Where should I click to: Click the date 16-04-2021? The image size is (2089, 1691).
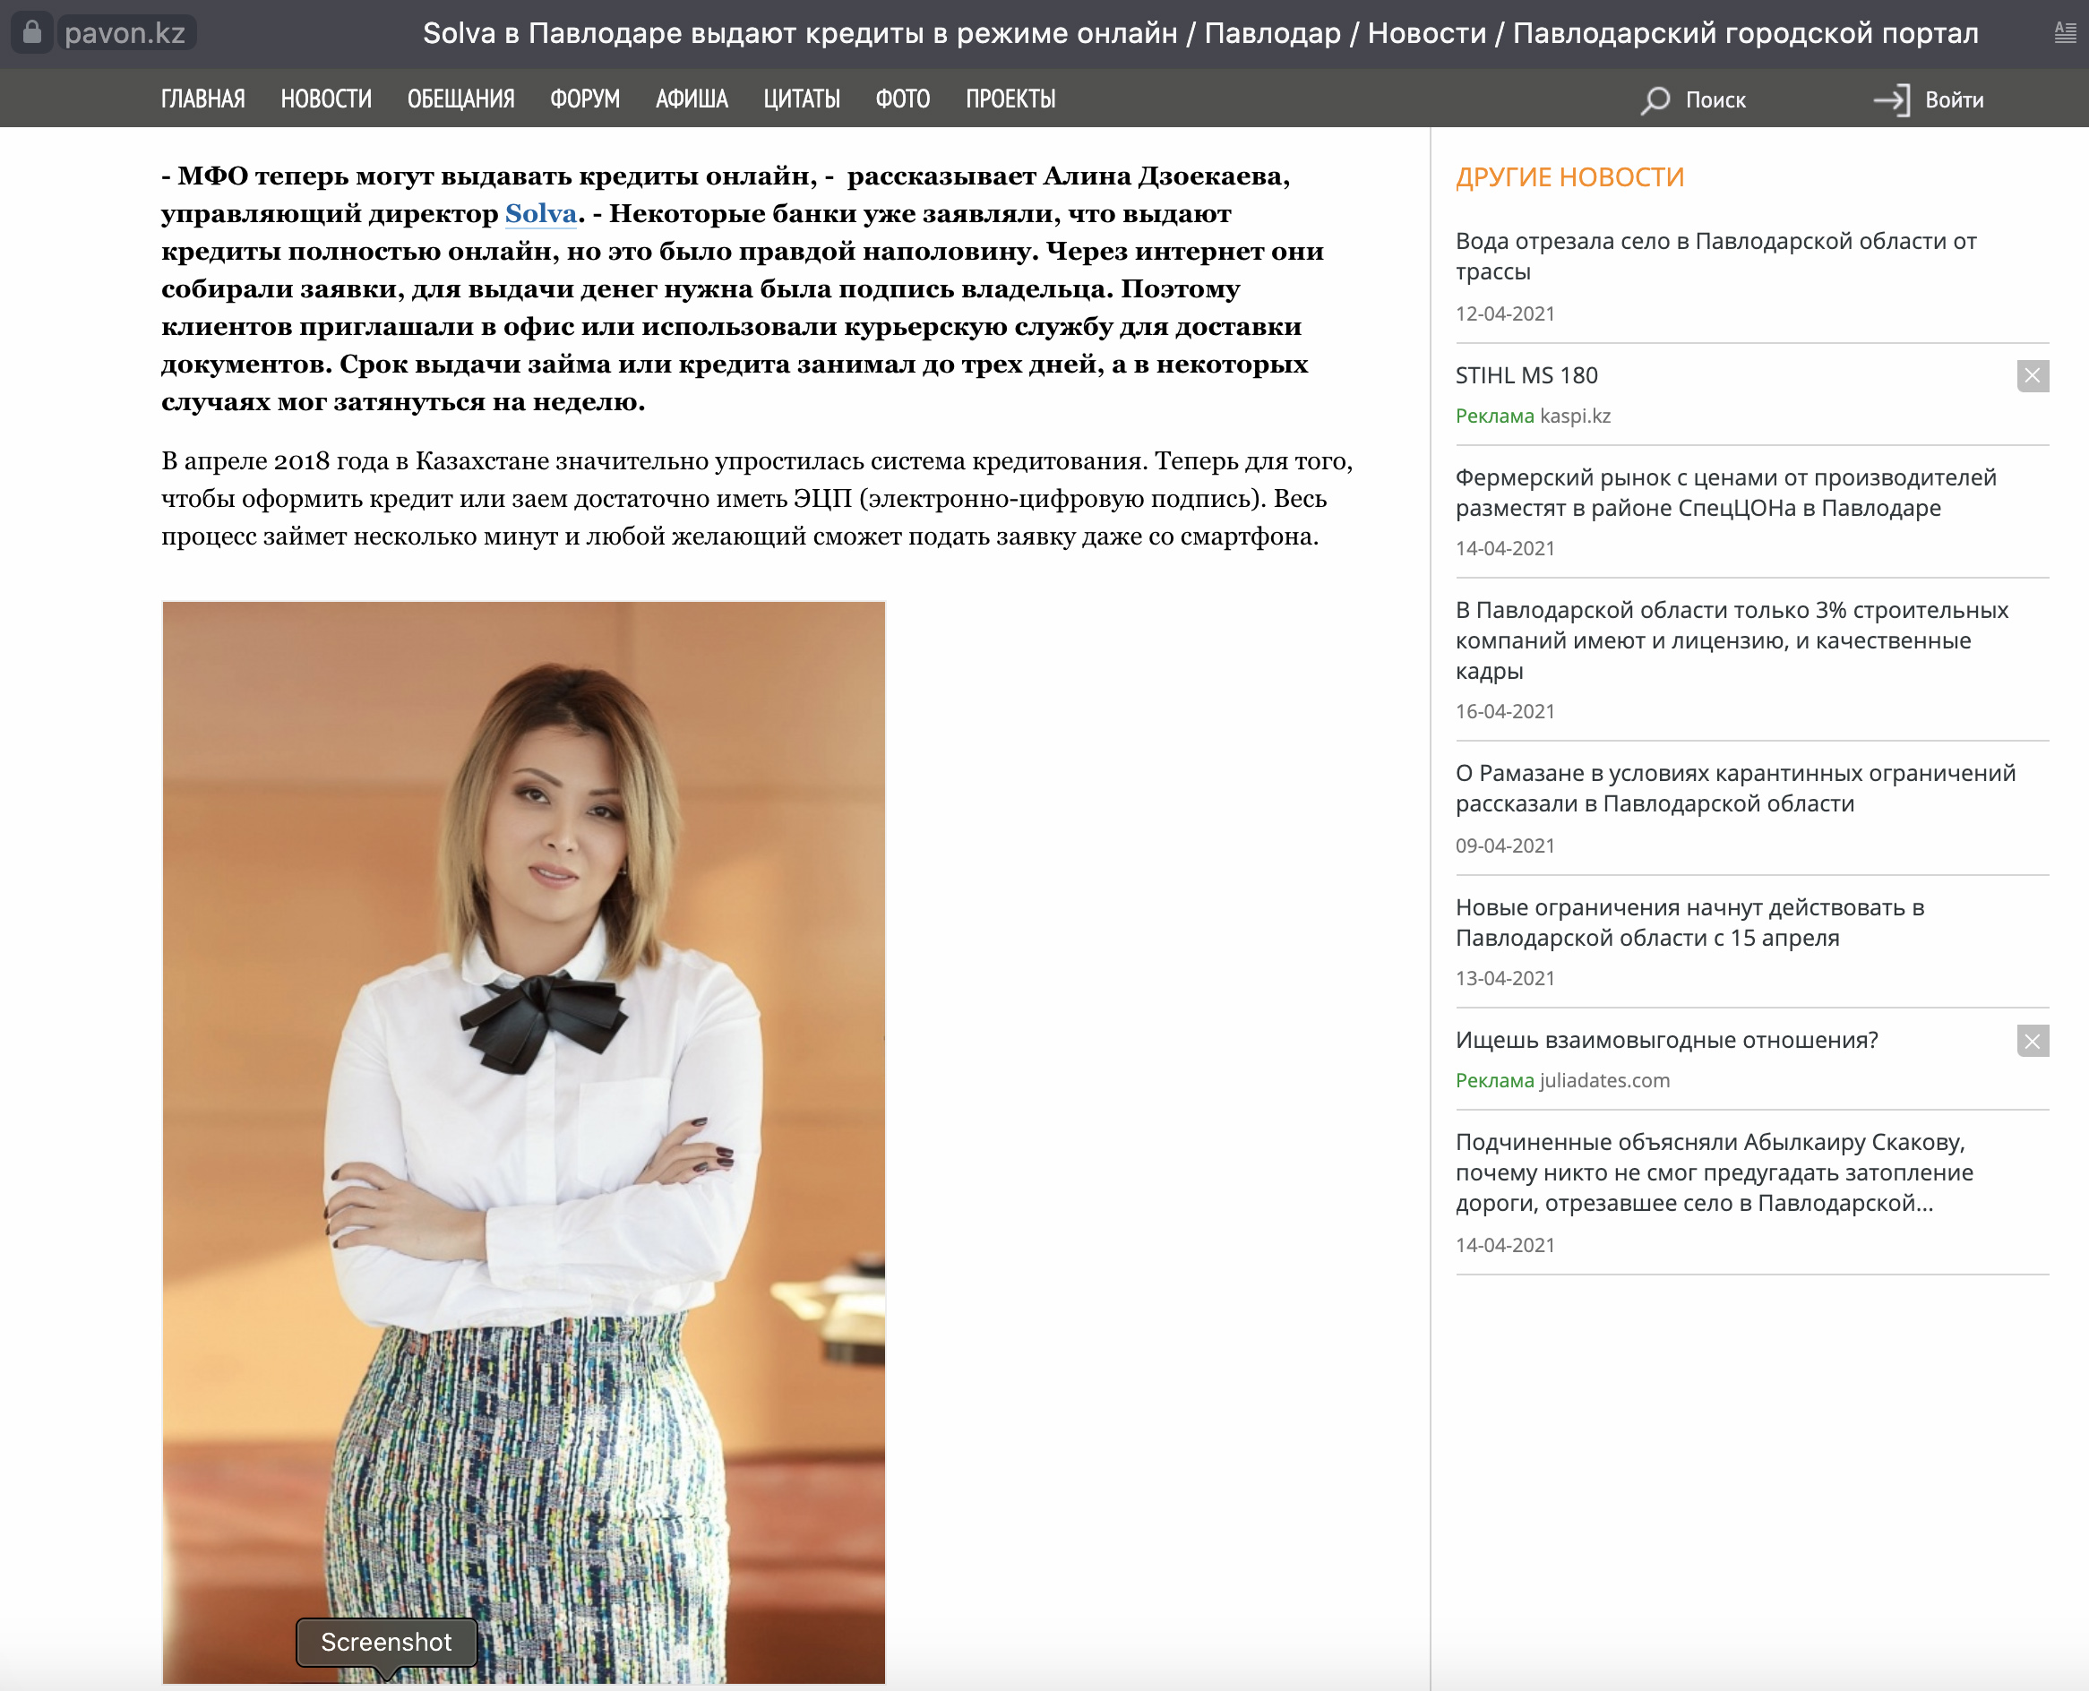coord(1504,712)
